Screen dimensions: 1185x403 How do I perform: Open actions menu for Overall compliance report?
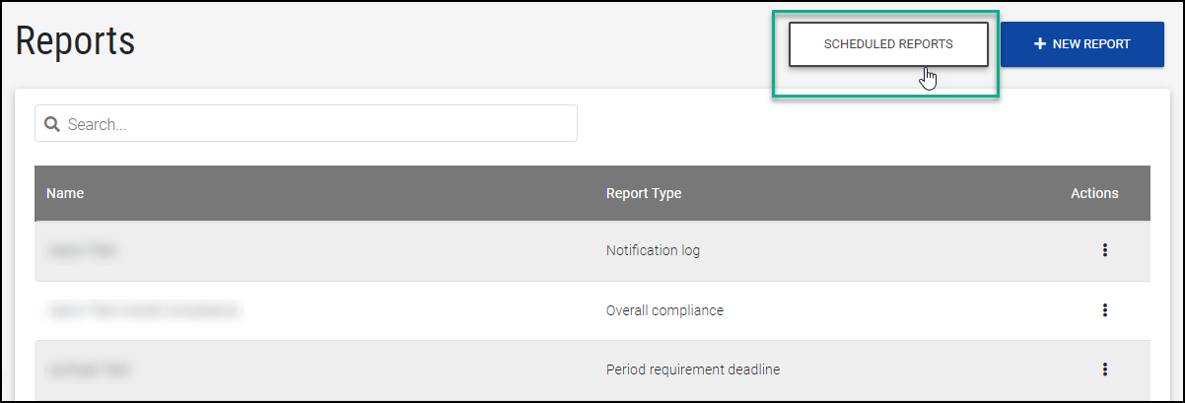point(1104,310)
